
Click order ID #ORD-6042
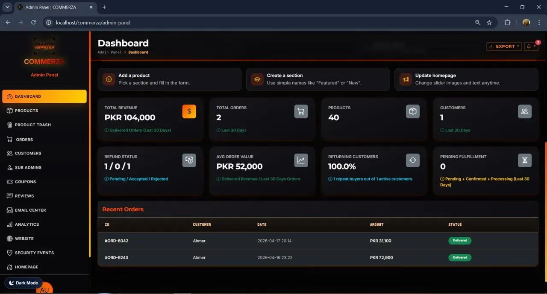(x=117, y=241)
